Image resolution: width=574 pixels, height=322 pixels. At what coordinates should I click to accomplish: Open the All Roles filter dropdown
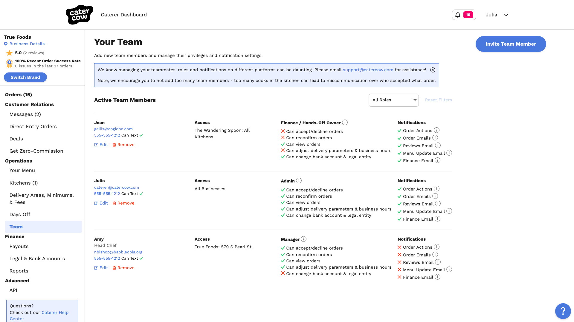coord(393,100)
